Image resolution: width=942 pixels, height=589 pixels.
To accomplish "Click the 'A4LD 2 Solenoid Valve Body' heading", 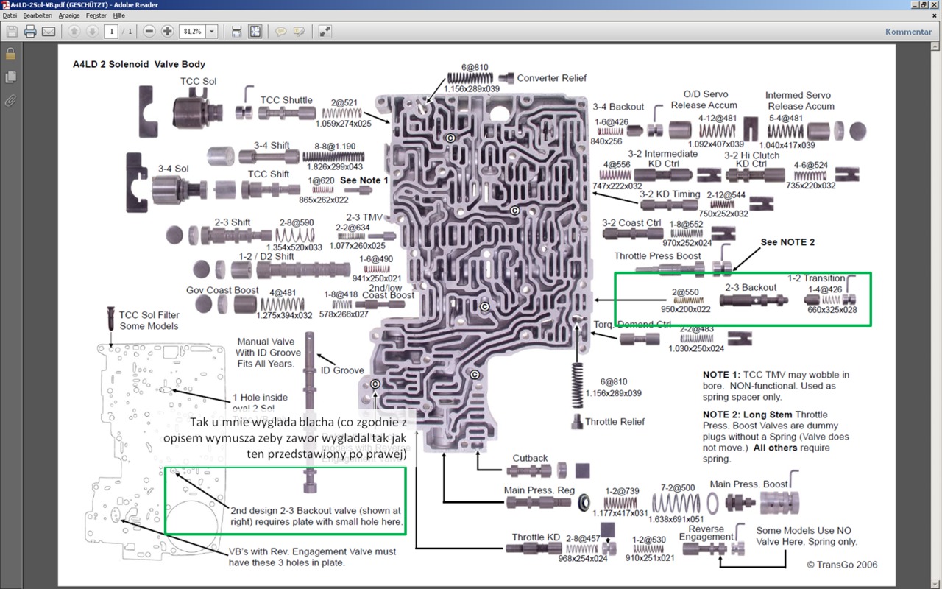I will click(x=139, y=65).
